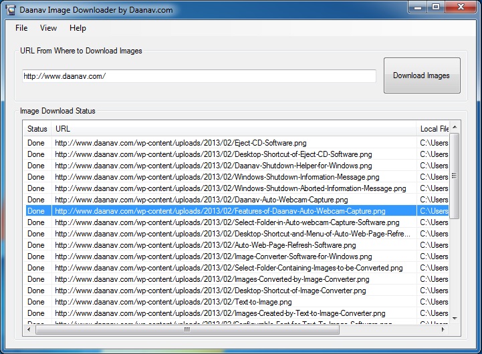Open the File menu
482x354 pixels.
tap(21, 28)
